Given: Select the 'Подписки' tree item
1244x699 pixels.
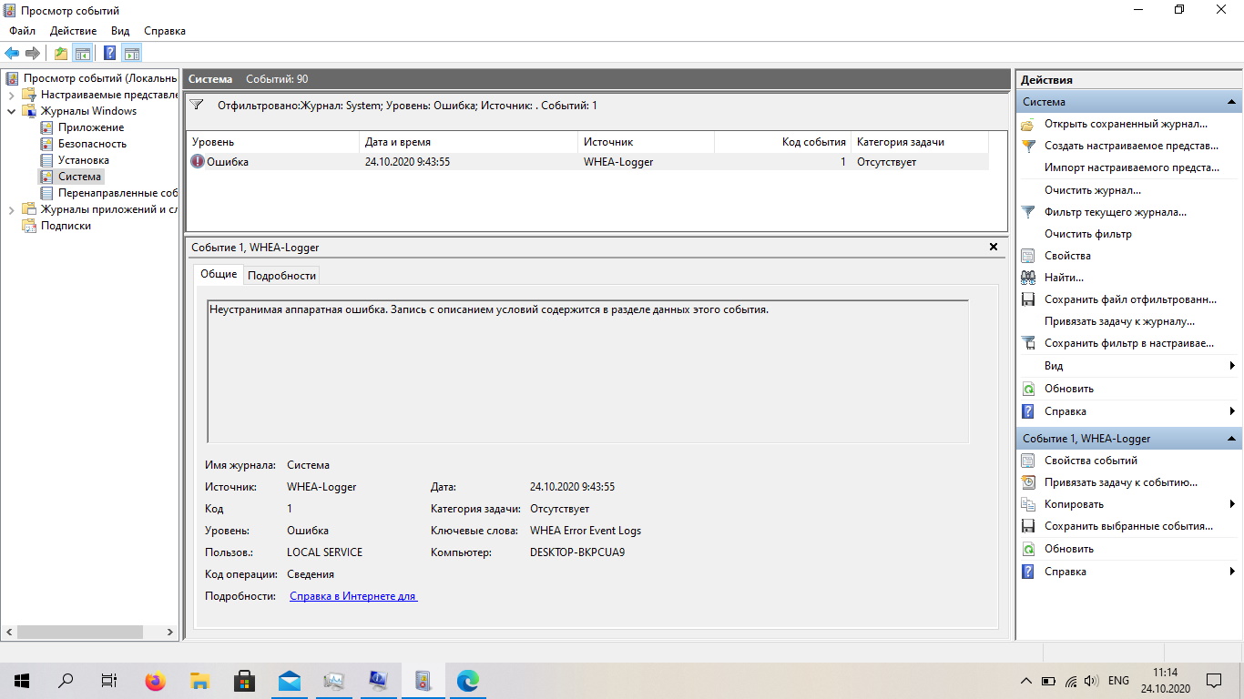Looking at the screenshot, I should click(x=66, y=226).
